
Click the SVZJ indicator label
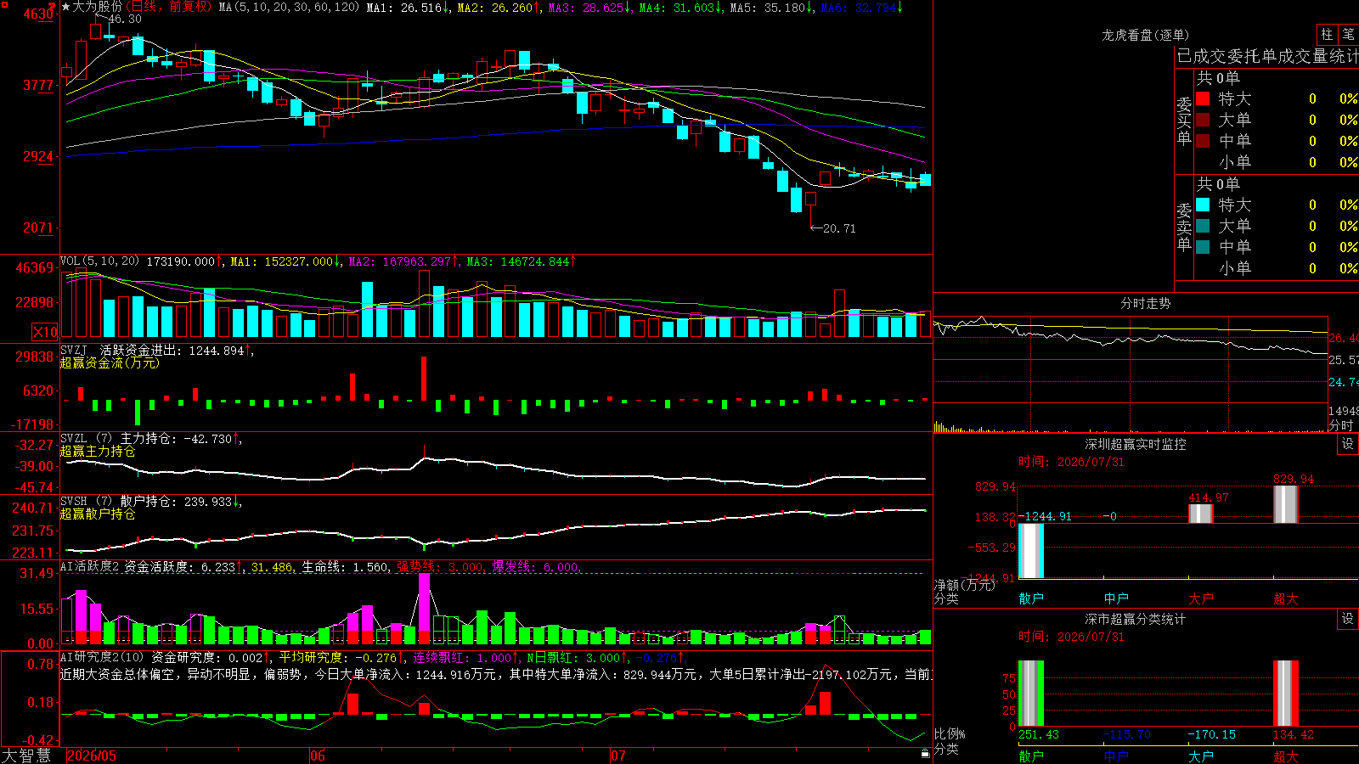pyautogui.click(x=74, y=350)
